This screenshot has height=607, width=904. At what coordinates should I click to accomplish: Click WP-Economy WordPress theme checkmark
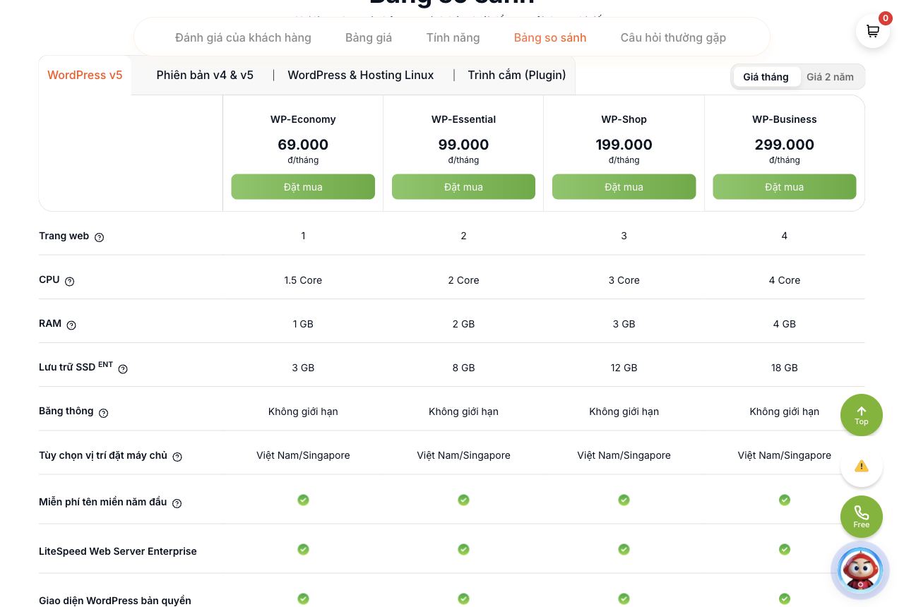click(x=303, y=599)
